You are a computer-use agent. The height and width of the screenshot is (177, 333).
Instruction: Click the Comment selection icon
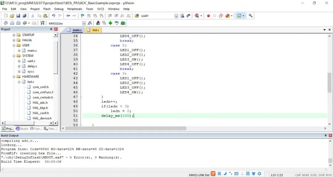click(122, 16)
